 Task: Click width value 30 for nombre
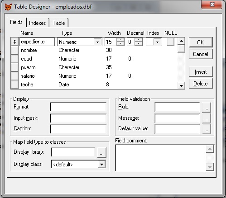pos(109,50)
